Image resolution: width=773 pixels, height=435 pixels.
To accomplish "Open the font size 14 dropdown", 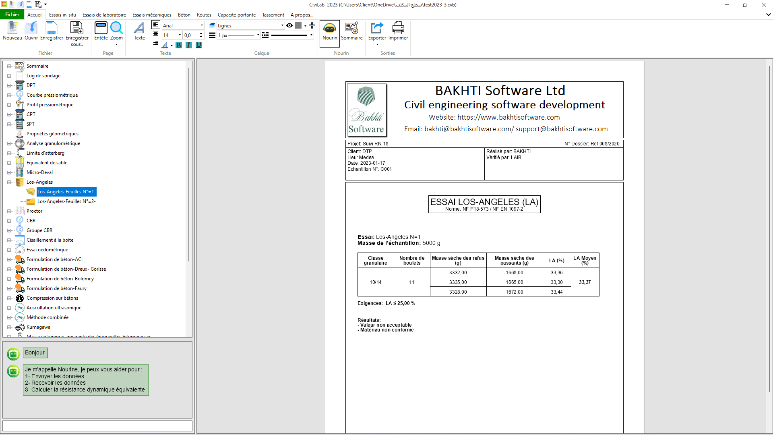I will 180,35.
